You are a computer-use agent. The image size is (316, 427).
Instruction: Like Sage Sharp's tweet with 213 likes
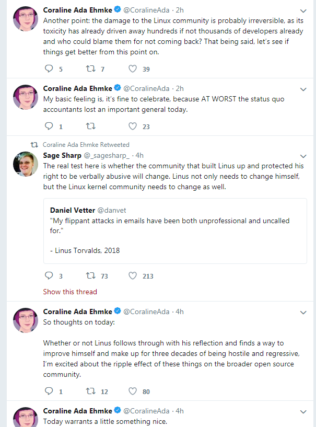[x=133, y=275]
